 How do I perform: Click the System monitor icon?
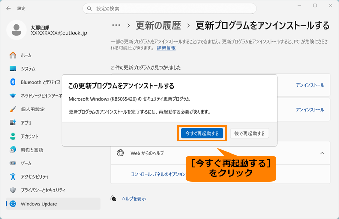pos(13,69)
